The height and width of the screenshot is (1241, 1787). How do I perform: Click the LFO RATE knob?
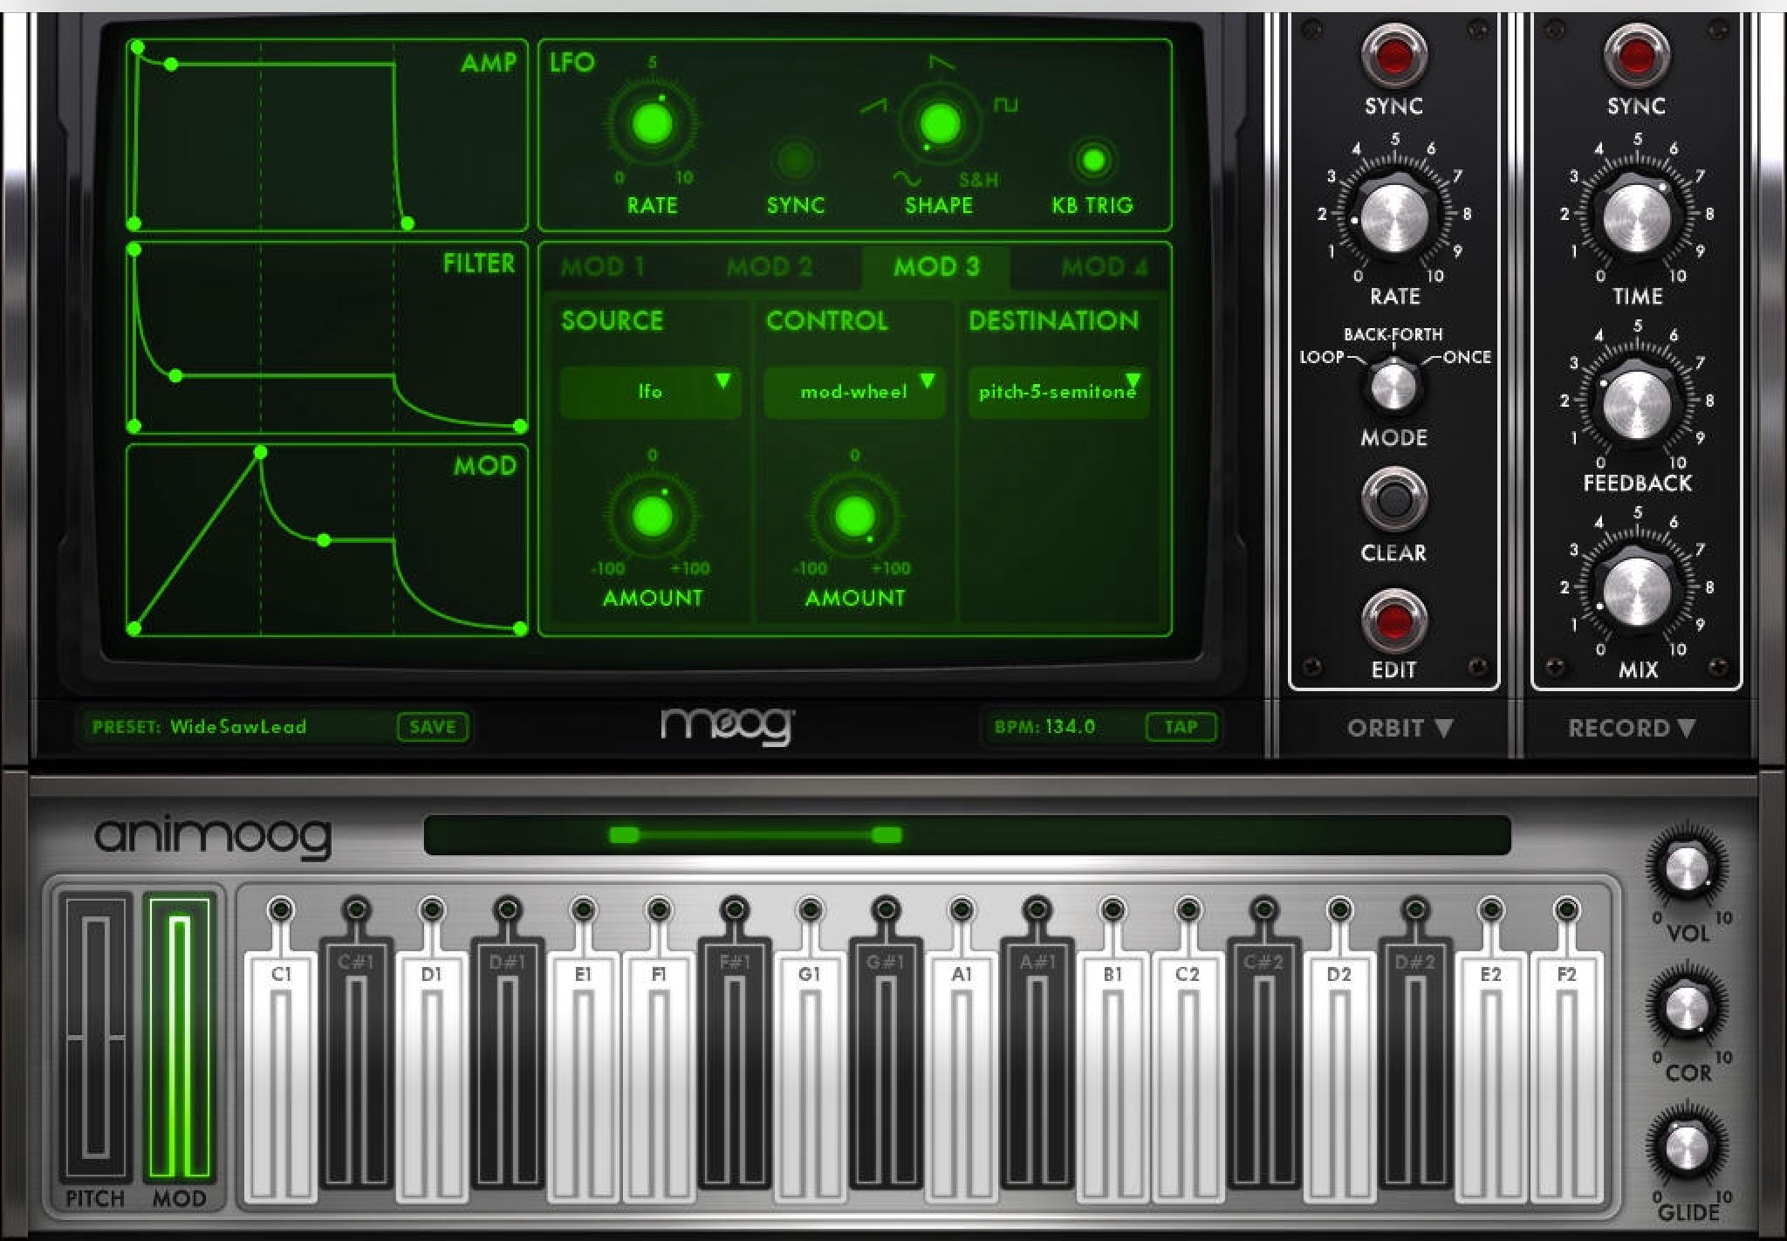[652, 124]
